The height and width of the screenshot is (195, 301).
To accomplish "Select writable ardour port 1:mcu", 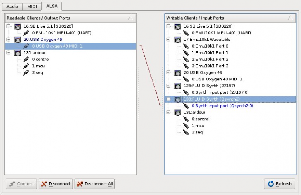I will coord(198,125).
